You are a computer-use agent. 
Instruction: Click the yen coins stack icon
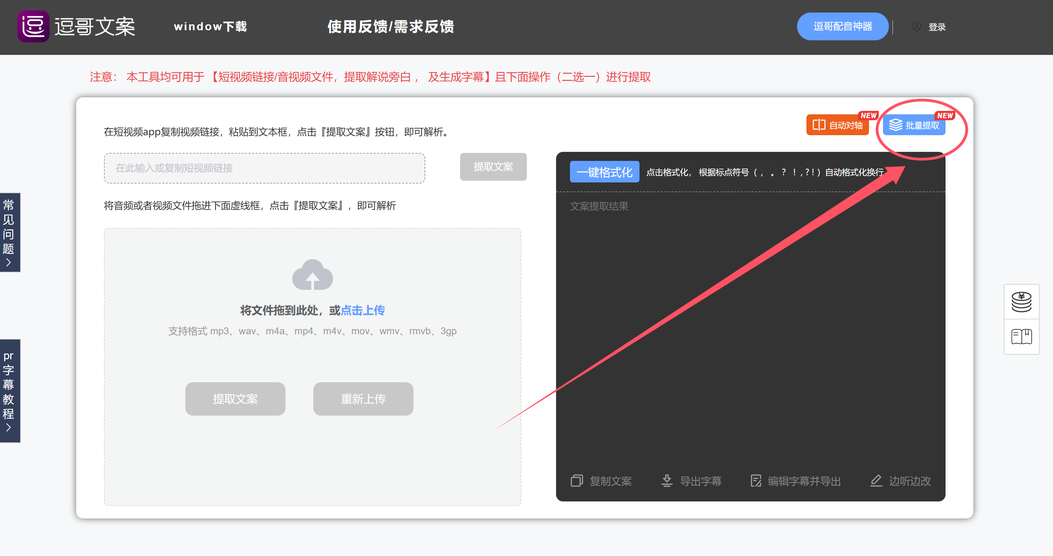[1021, 302]
